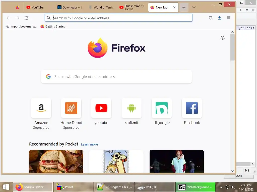Click plus icon in background editor window

(x=241, y=10)
